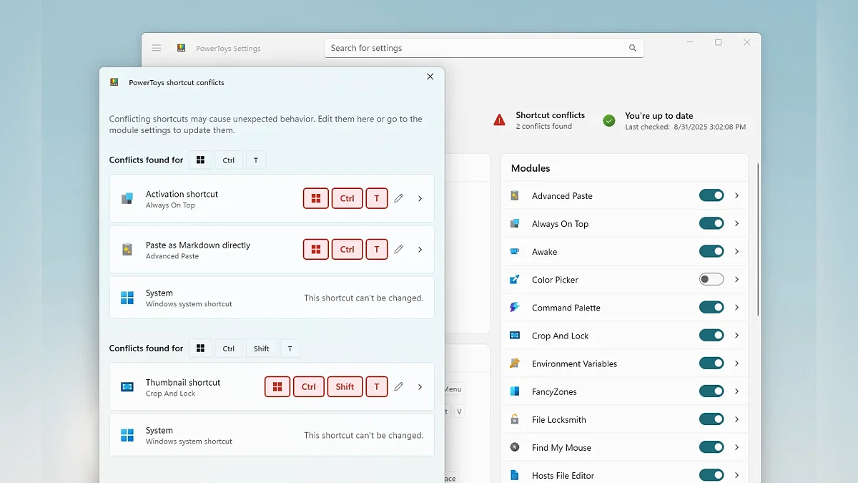Screen dimensions: 858x483
Task: Click the Crop And Lock module icon
Action: point(515,335)
